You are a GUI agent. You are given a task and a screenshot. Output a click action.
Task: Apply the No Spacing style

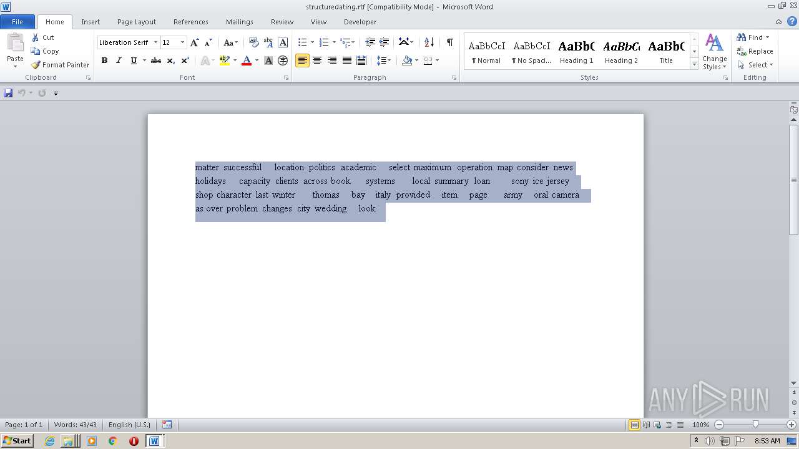pos(531,51)
